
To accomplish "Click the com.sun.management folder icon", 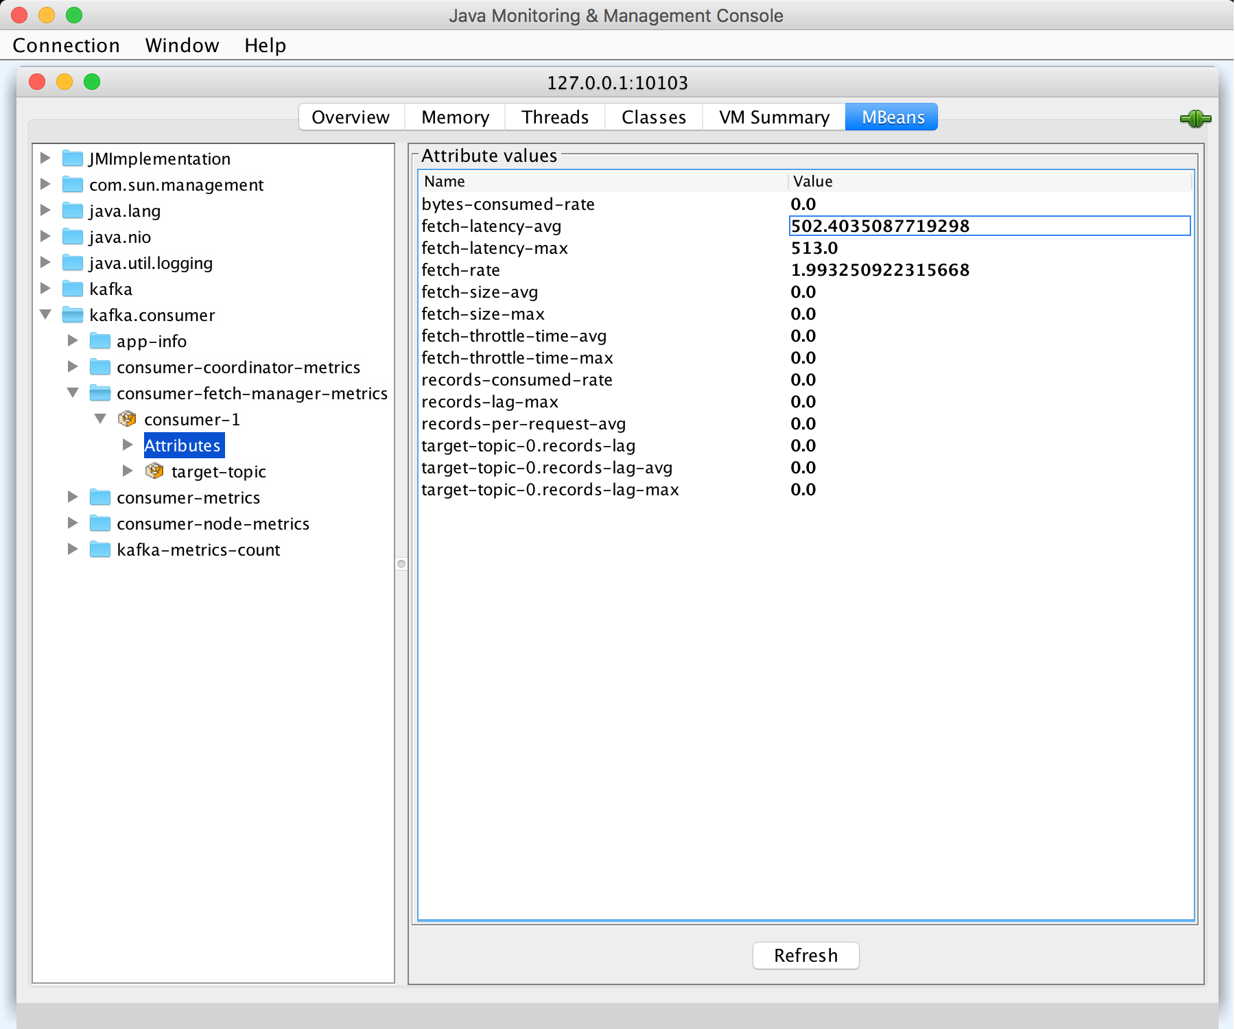I will tap(73, 185).
